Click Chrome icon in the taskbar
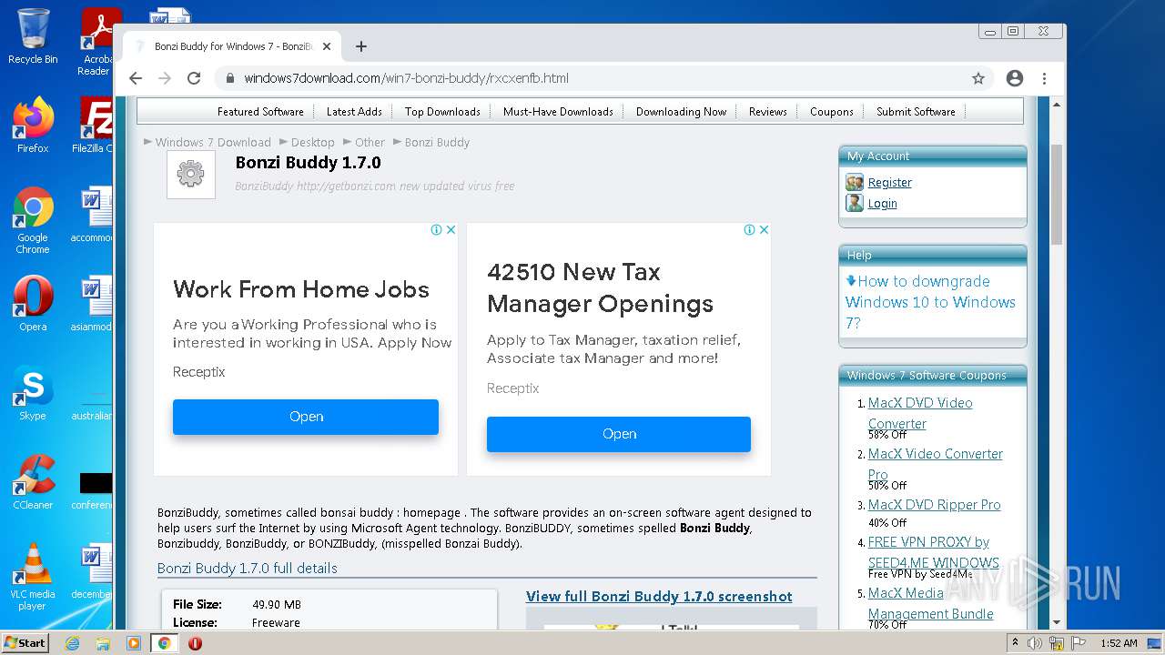Screen dimensions: 1165x655 165,643
